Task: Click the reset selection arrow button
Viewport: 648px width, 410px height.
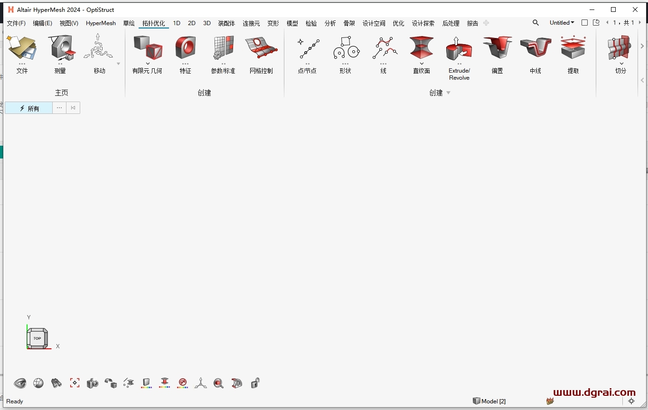Action: tap(73, 108)
